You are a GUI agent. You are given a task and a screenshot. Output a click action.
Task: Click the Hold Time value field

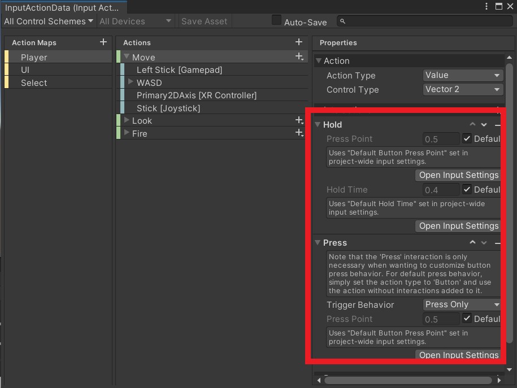click(441, 190)
